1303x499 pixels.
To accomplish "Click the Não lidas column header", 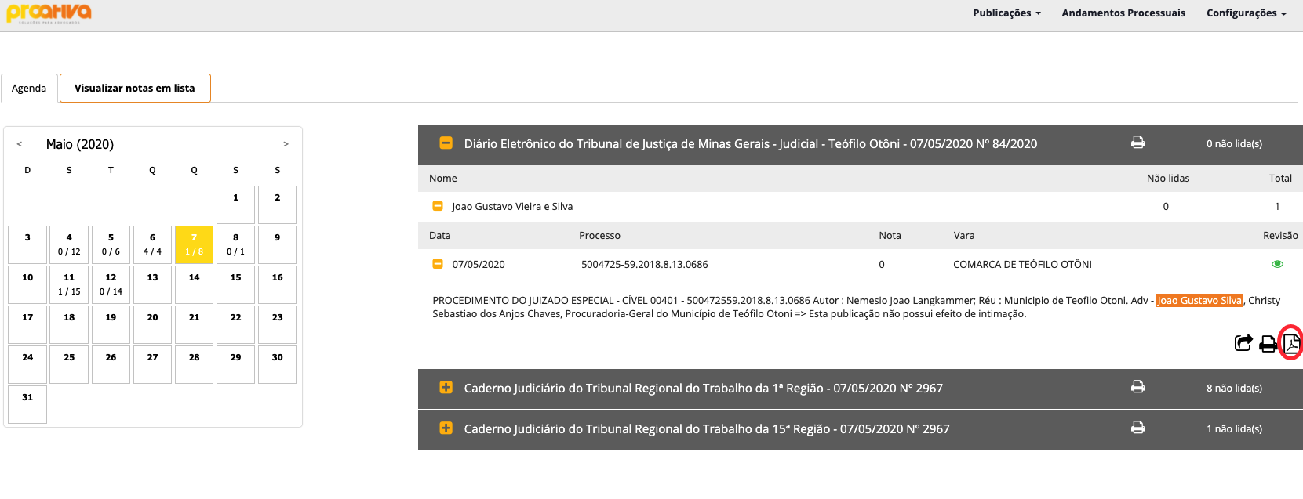I will tap(1168, 179).
